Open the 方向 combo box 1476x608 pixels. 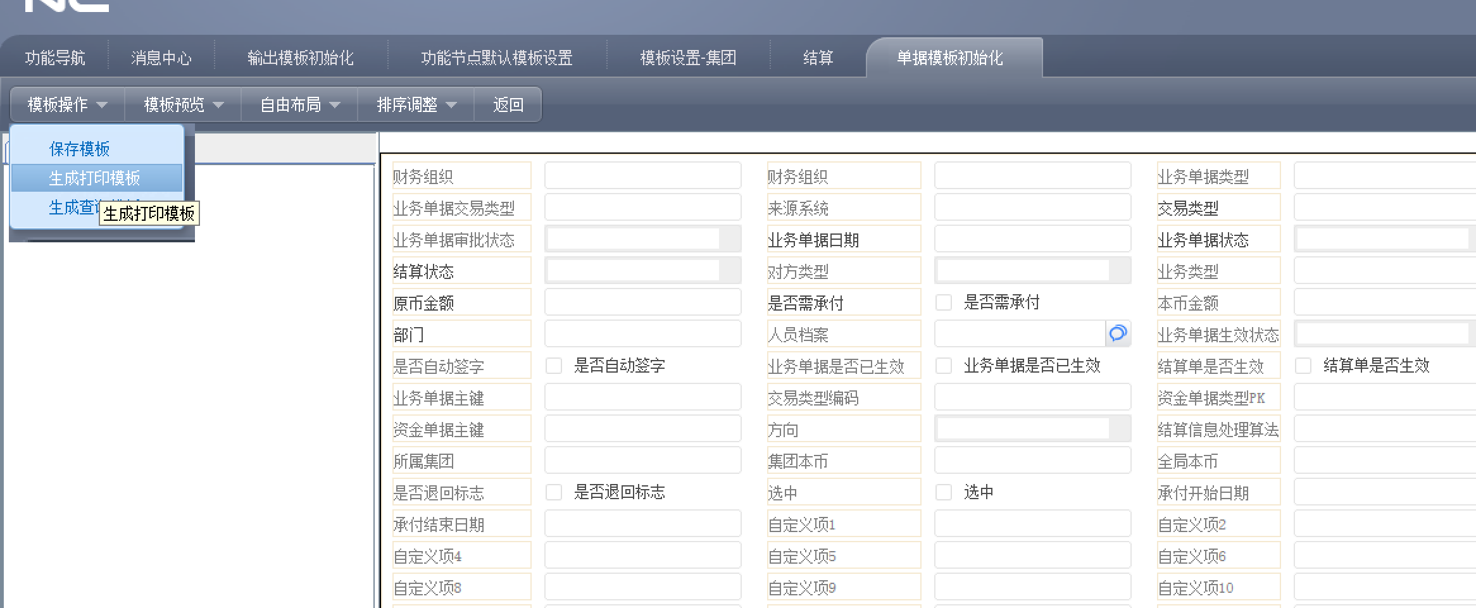tap(1033, 428)
